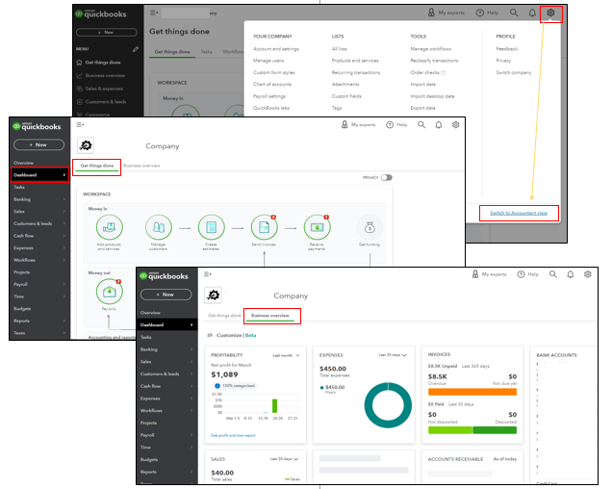Select Get things done tab in bottom screenshot
The height and width of the screenshot is (489, 612).
[x=224, y=316]
